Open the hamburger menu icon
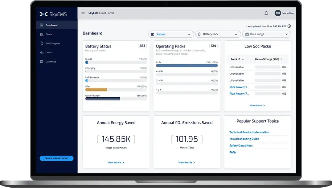The width and height of the screenshot is (332, 188). pos(83,13)
